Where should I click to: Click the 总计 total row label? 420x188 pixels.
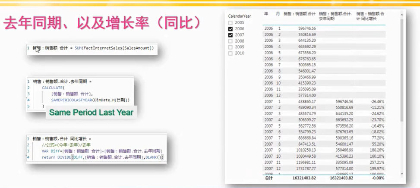[x=268, y=178]
